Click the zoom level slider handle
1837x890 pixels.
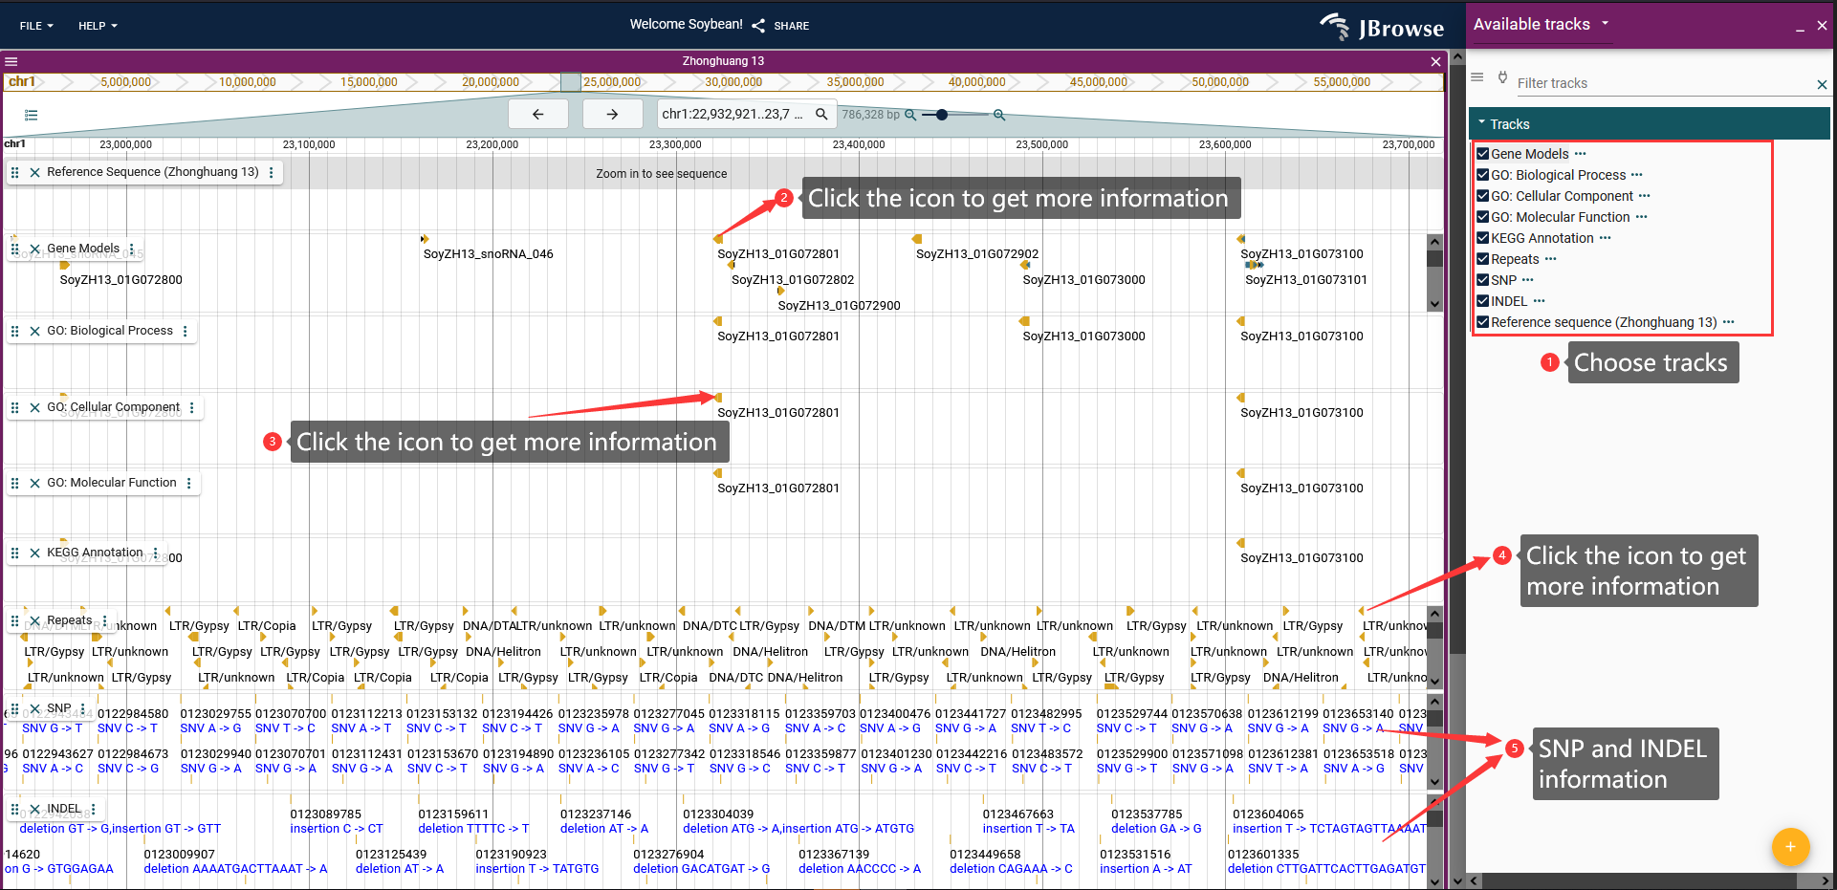tap(942, 115)
